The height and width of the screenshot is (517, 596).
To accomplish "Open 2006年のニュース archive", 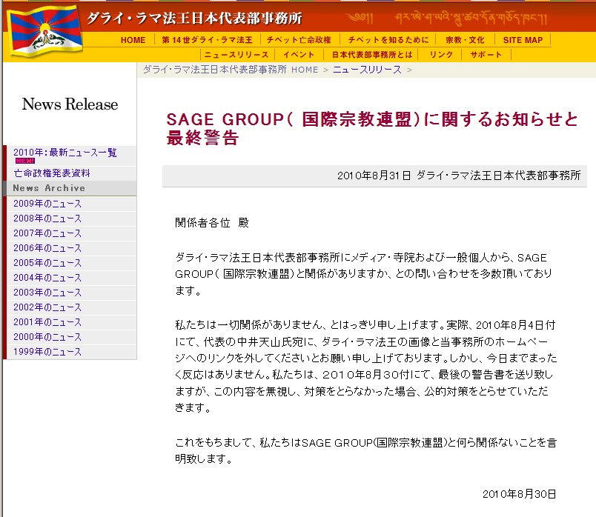I will pyautogui.click(x=47, y=248).
